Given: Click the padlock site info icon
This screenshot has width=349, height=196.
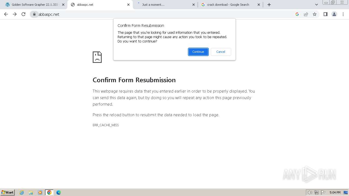Looking at the screenshot, I should (34, 14).
